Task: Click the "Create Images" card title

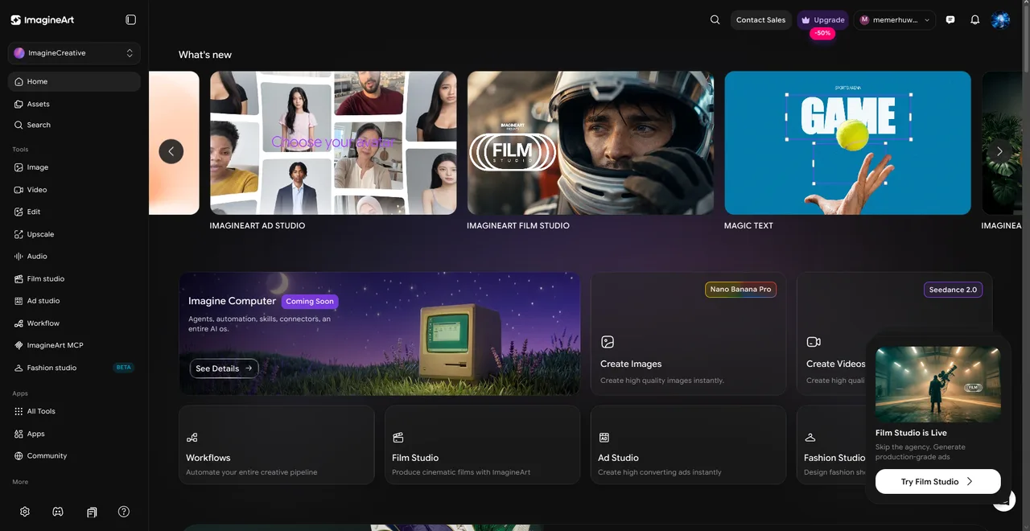Action: 631,364
